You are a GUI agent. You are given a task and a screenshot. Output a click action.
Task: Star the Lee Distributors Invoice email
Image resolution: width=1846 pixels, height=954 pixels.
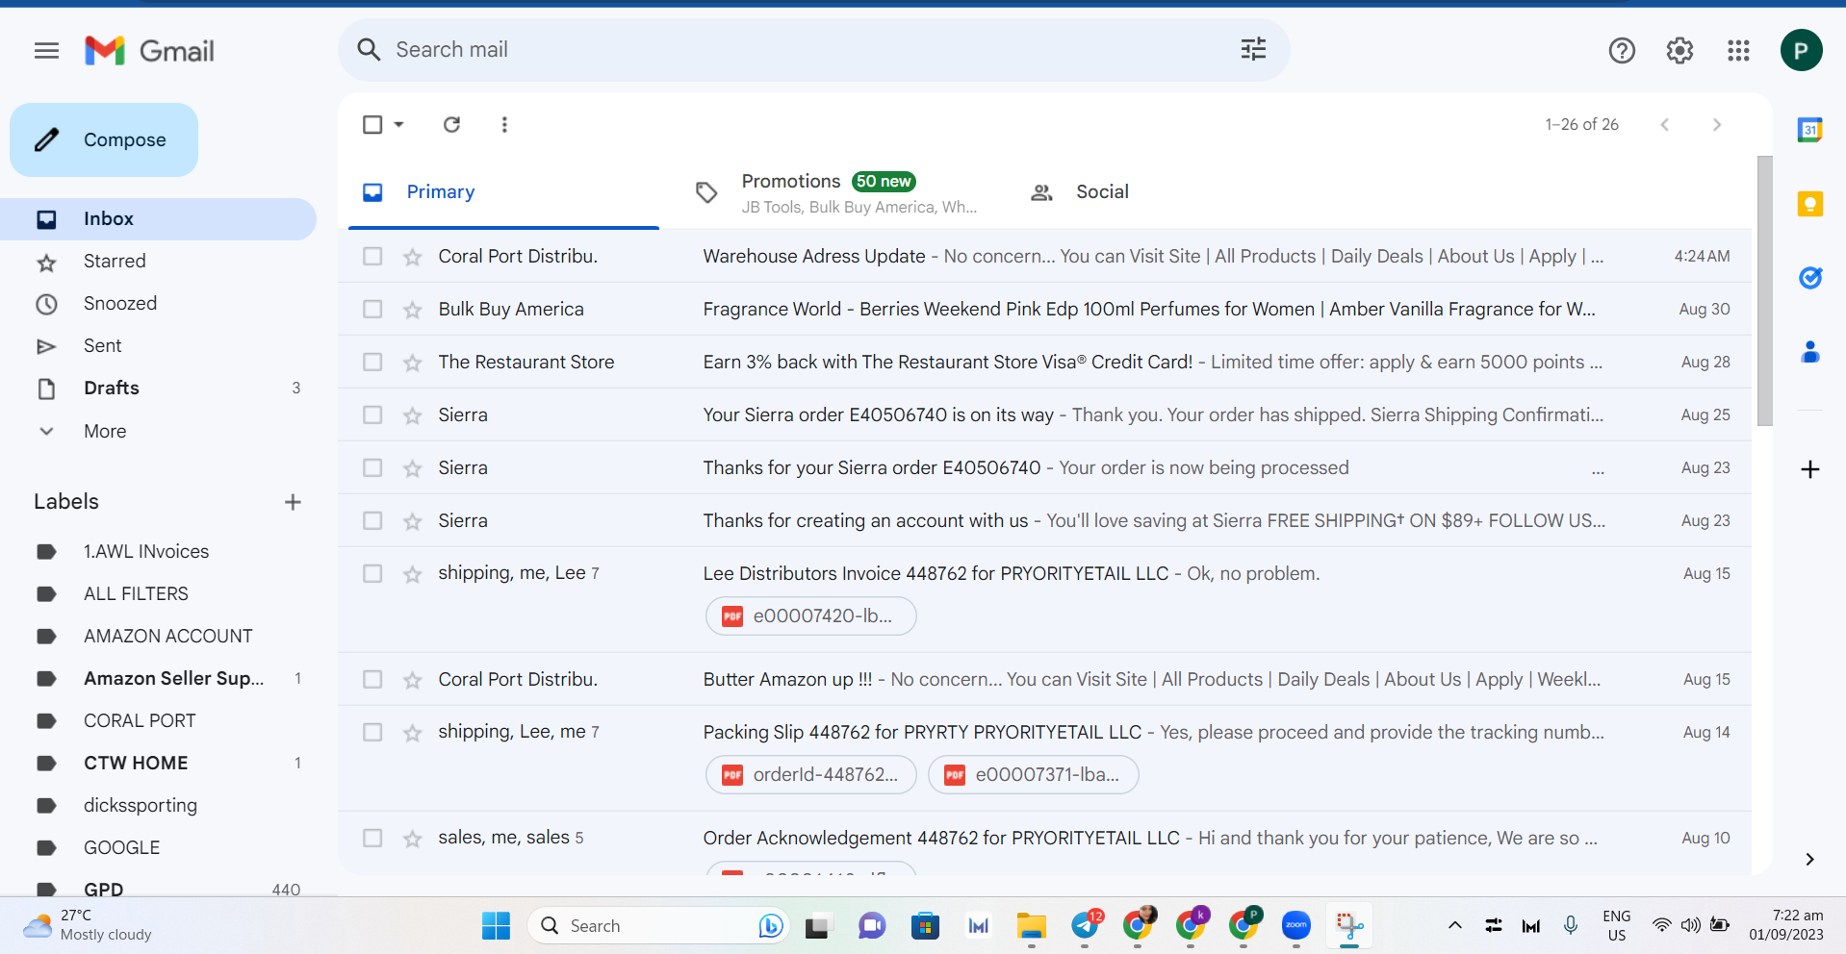click(412, 574)
